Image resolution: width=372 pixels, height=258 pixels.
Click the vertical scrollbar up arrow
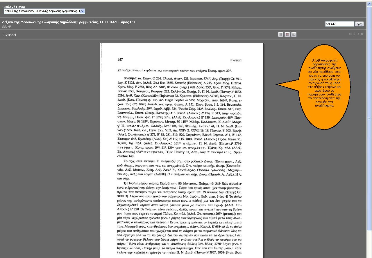pyautogui.click(x=369, y=3)
